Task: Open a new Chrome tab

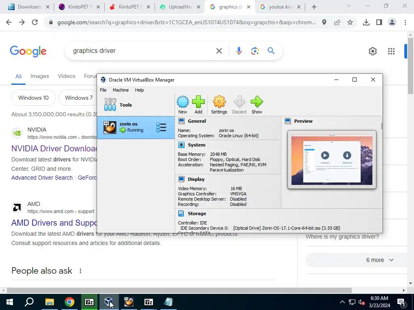Action: 314,7
